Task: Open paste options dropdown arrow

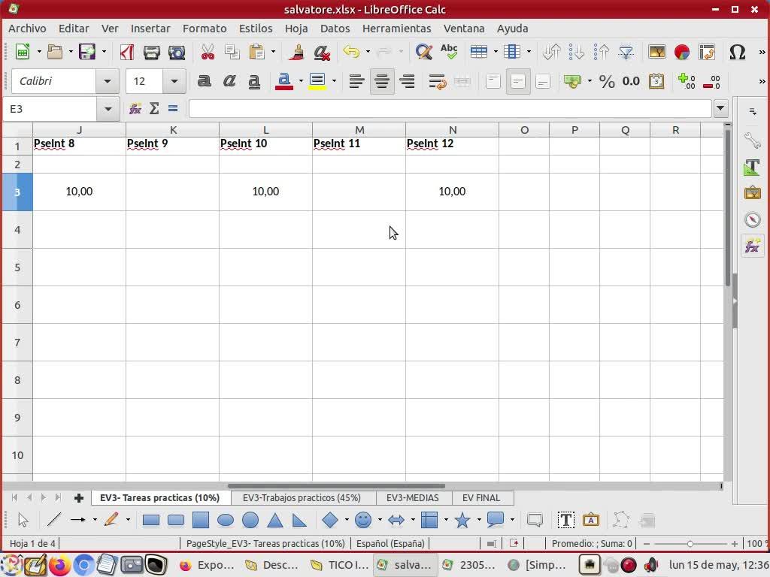Action: 273,52
